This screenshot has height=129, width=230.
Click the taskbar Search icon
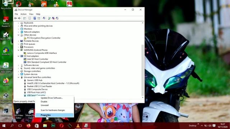click(x=12, y=126)
